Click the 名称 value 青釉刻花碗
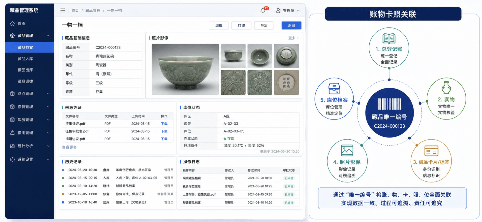 click(105, 56)
